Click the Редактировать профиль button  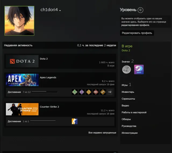click(137, 33)
